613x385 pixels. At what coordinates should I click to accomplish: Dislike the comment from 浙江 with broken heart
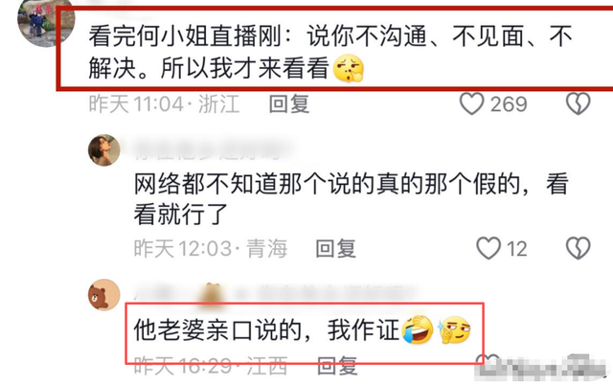tap(578, 103)
